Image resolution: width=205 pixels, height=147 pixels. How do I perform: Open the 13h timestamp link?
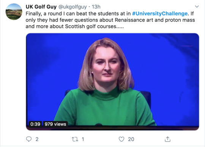pos(96,7)
